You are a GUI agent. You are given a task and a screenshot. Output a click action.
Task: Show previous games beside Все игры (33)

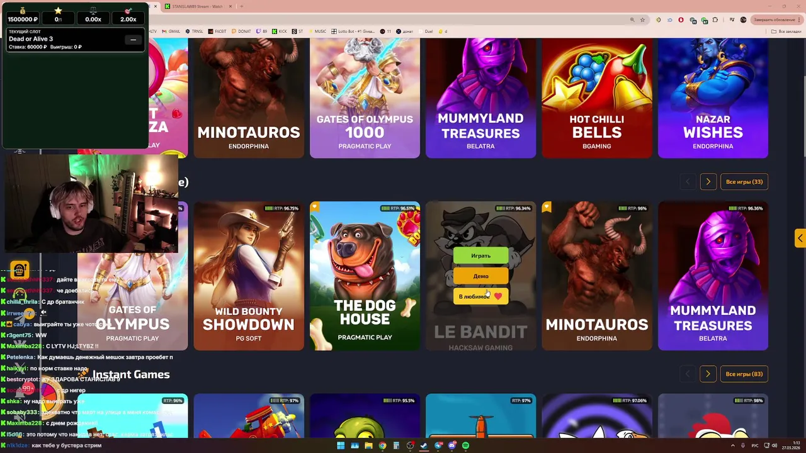click(688, 182)
